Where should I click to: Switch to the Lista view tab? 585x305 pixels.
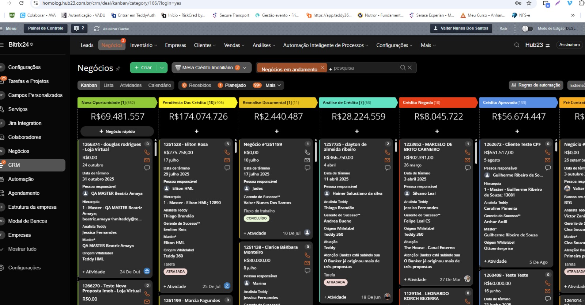click(108, 85)
